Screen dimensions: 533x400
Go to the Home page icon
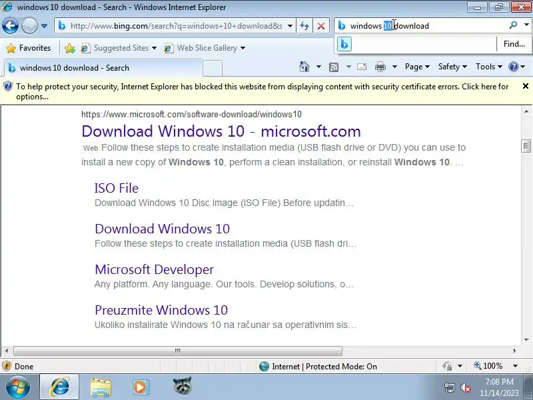(304, 67)
